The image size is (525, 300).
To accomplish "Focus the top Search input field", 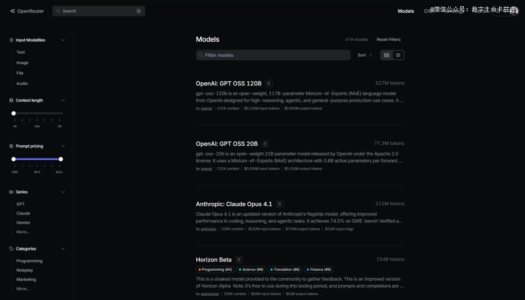I will click(x=99, y=11).
